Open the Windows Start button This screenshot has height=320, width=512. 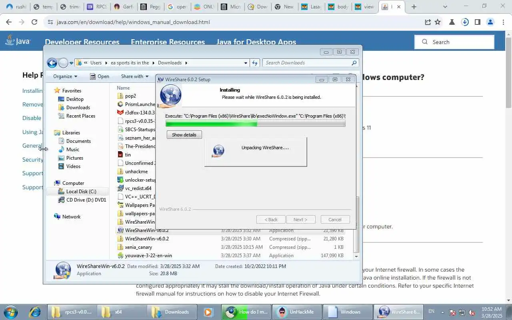(x=10, y=312)
